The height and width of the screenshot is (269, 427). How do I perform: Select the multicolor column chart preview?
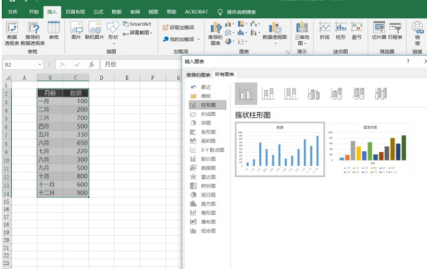370,149
